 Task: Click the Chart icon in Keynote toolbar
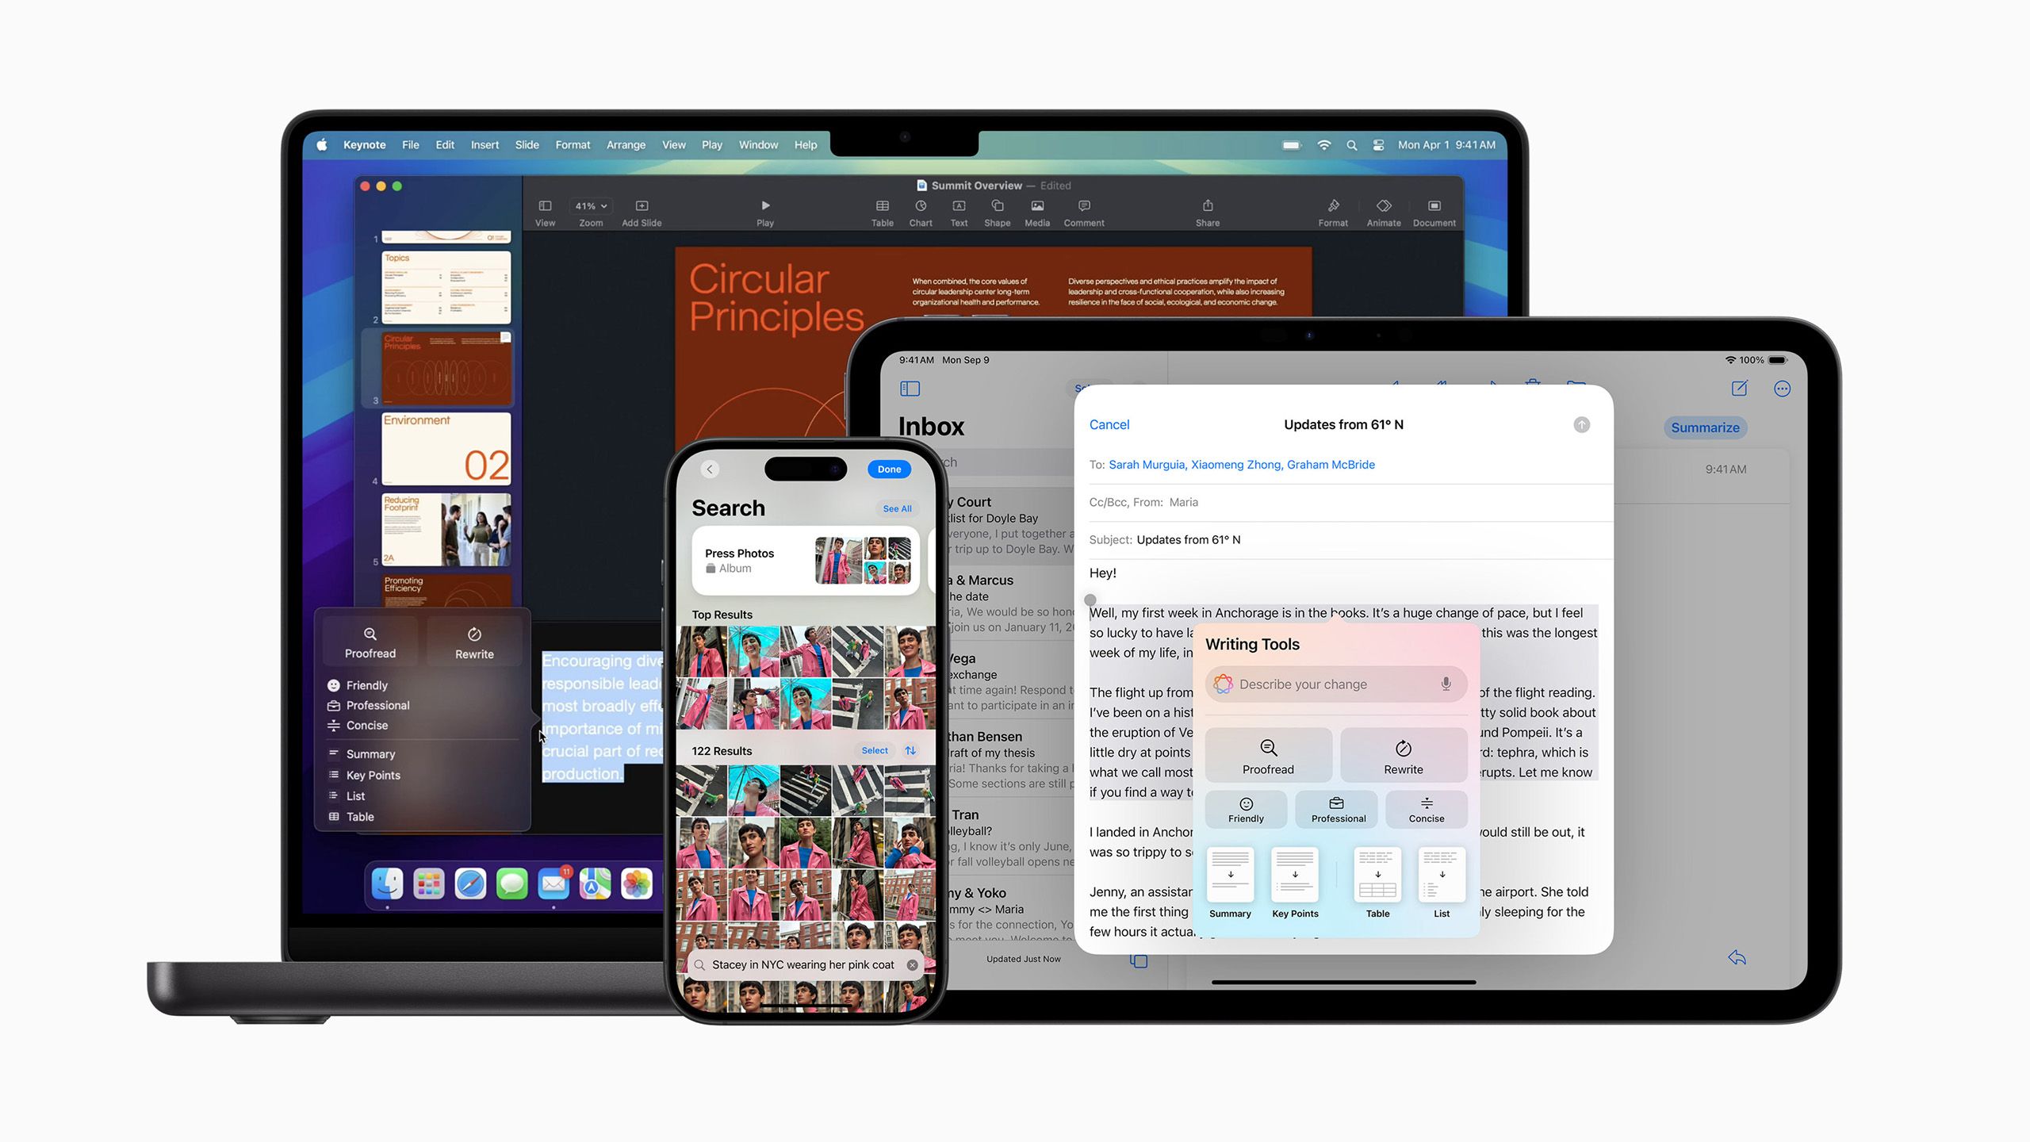[x=920, y=212]
